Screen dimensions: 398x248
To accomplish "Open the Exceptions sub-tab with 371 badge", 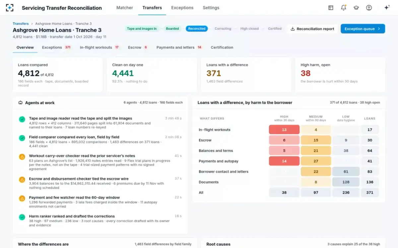I will pos(56,47).
